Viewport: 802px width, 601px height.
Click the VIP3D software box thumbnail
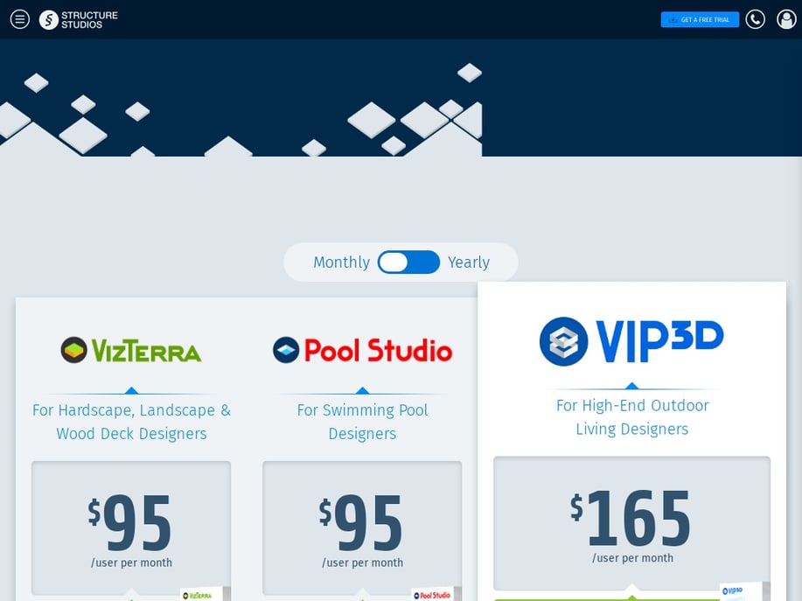coord(740,591)
